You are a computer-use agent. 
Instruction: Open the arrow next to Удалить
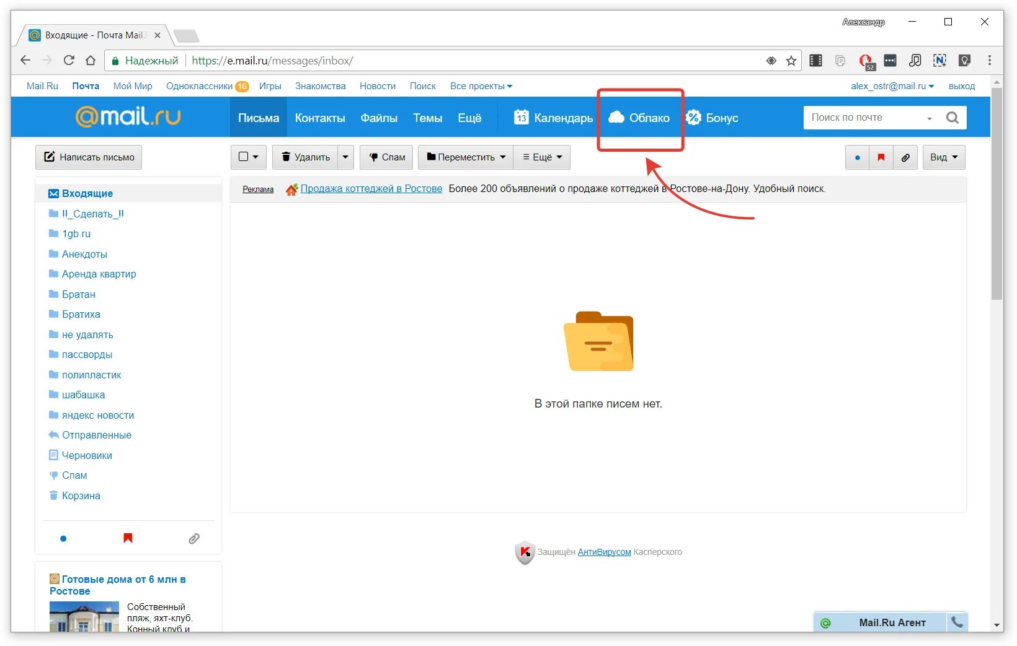tap(345, 157)
